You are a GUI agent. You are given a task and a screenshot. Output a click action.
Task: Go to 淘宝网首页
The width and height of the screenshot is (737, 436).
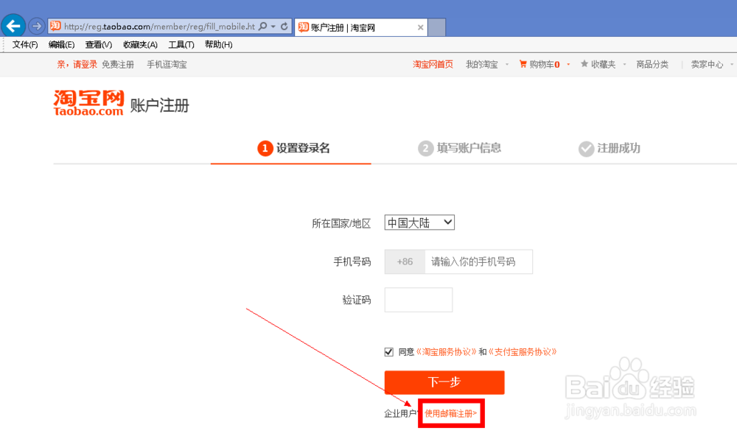click(x=433, y=64)
